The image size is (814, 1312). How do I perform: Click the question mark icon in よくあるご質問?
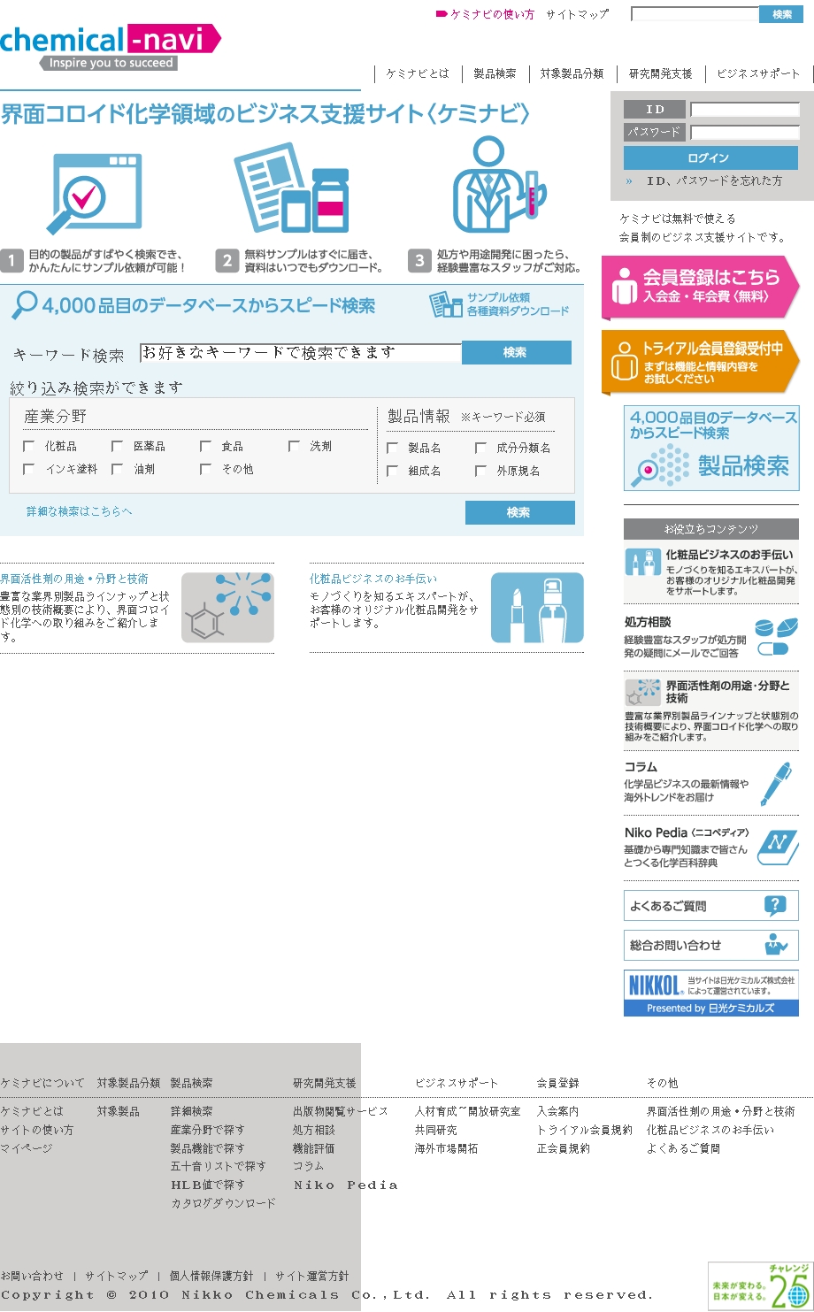(x=775, y=905)
